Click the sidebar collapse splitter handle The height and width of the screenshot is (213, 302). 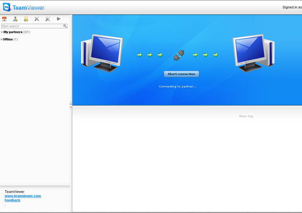tap(71, 106)
